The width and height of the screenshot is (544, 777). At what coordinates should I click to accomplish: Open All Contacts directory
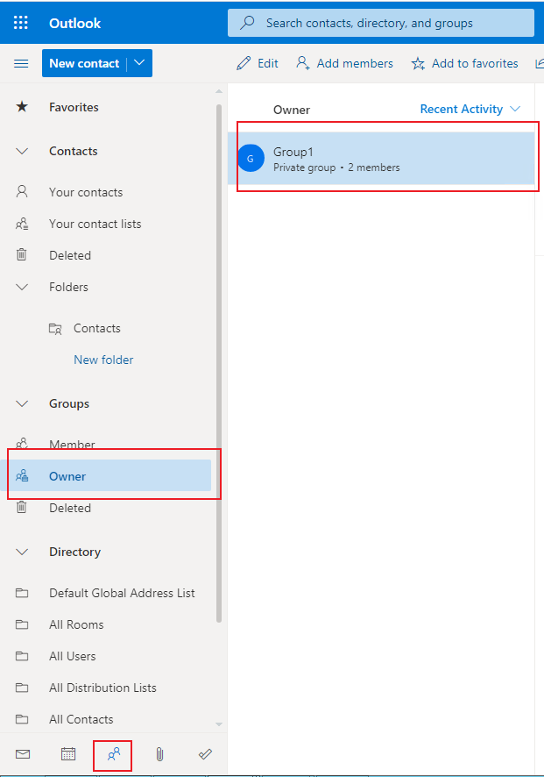[x=81, y=719]
